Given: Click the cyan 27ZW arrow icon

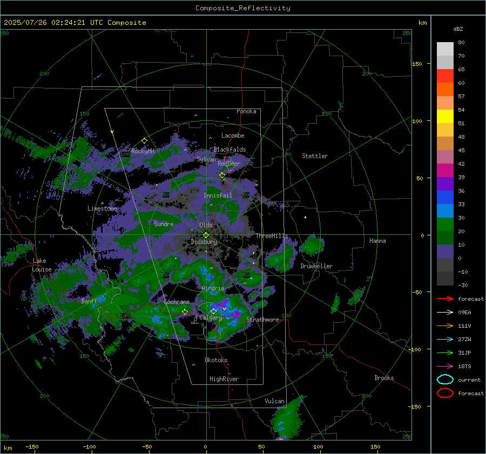Looking at the screenshot, I should tap(445, 340).
